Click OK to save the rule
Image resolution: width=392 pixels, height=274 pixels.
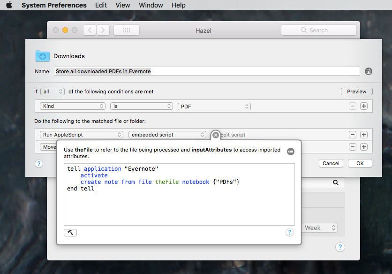(360, 163)
